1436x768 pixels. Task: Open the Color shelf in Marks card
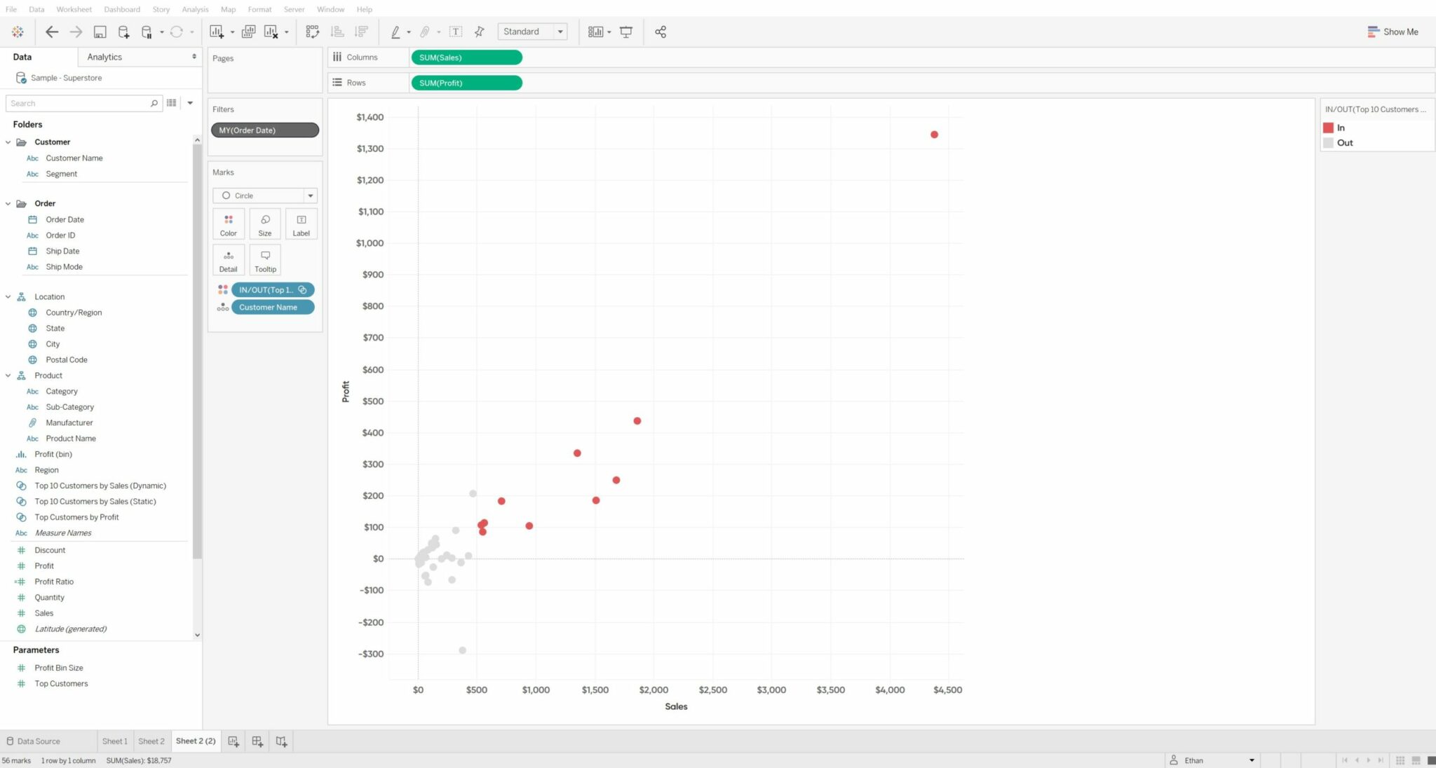[228, 224]
